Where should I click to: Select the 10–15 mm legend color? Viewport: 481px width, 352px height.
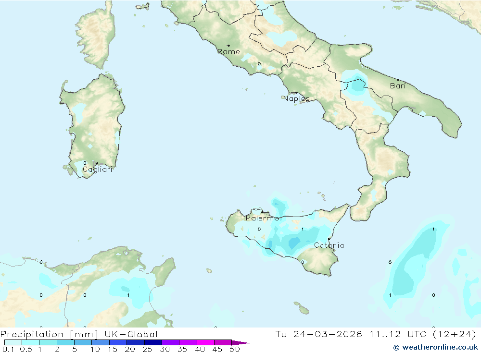pyautogui.click(x=101, y=342)
